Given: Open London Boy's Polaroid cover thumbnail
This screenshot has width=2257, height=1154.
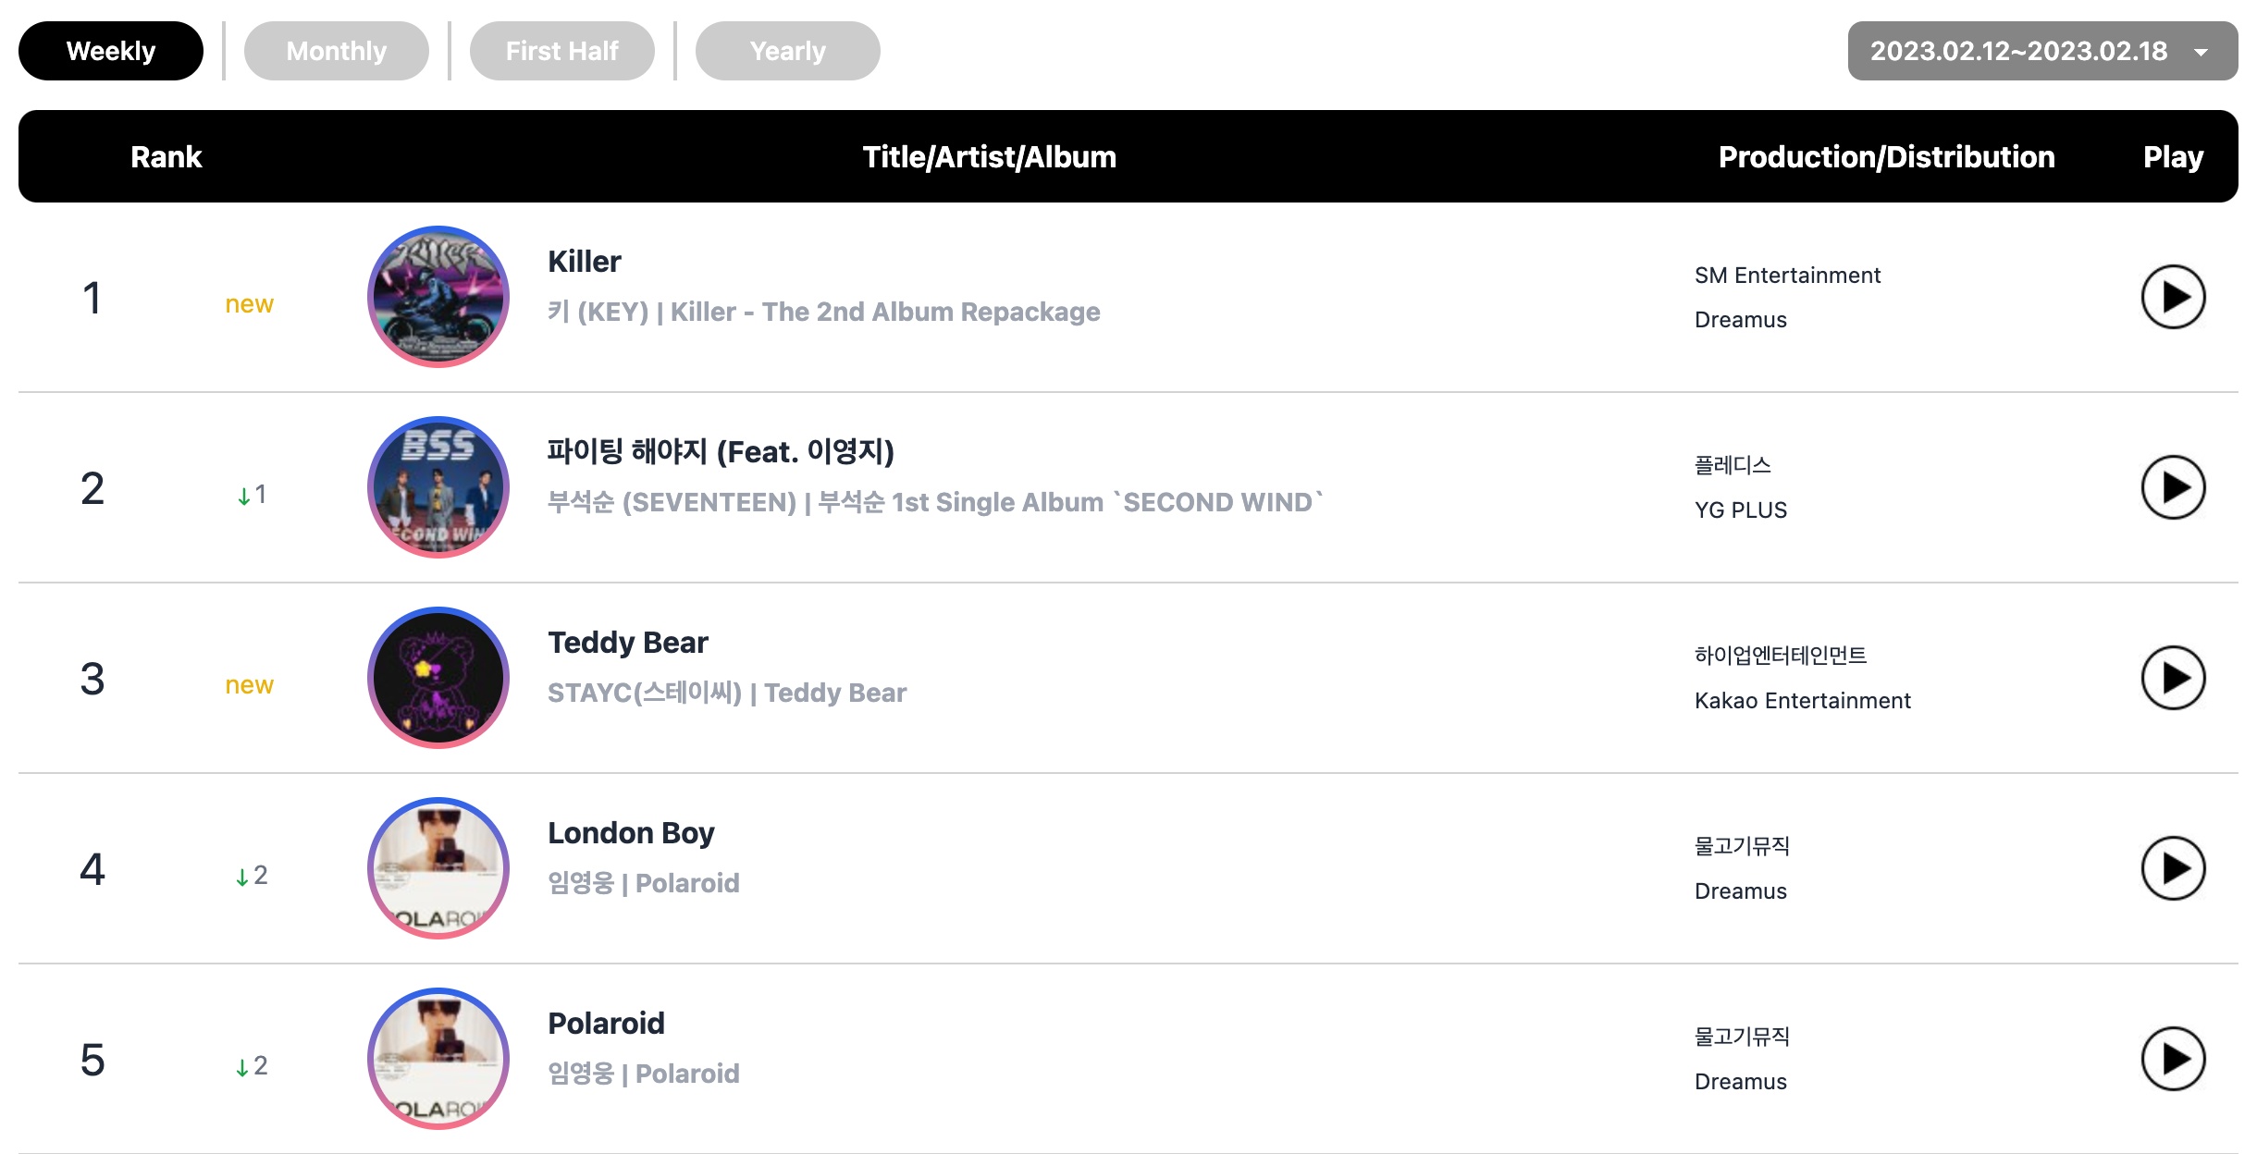Looking at the screenshot, I should pyautogui.click(x=438, y=868).
